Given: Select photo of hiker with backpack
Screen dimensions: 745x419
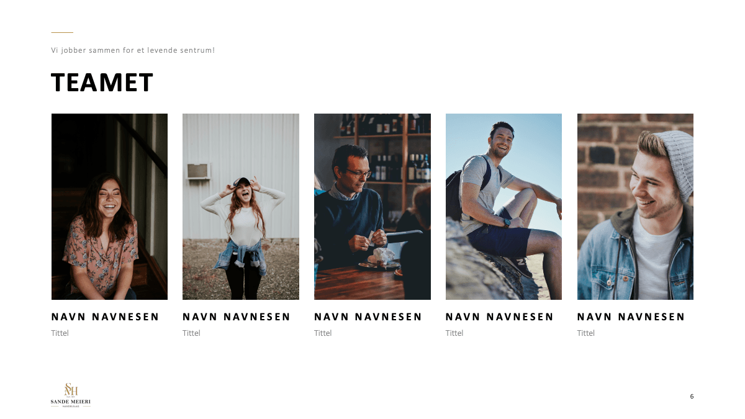Looking at the screenshot, I should click(503, 207).
